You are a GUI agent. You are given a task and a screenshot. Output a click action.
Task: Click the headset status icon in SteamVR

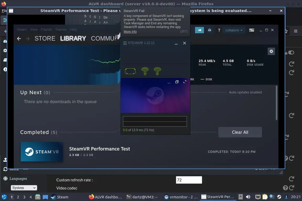[130, 71]
